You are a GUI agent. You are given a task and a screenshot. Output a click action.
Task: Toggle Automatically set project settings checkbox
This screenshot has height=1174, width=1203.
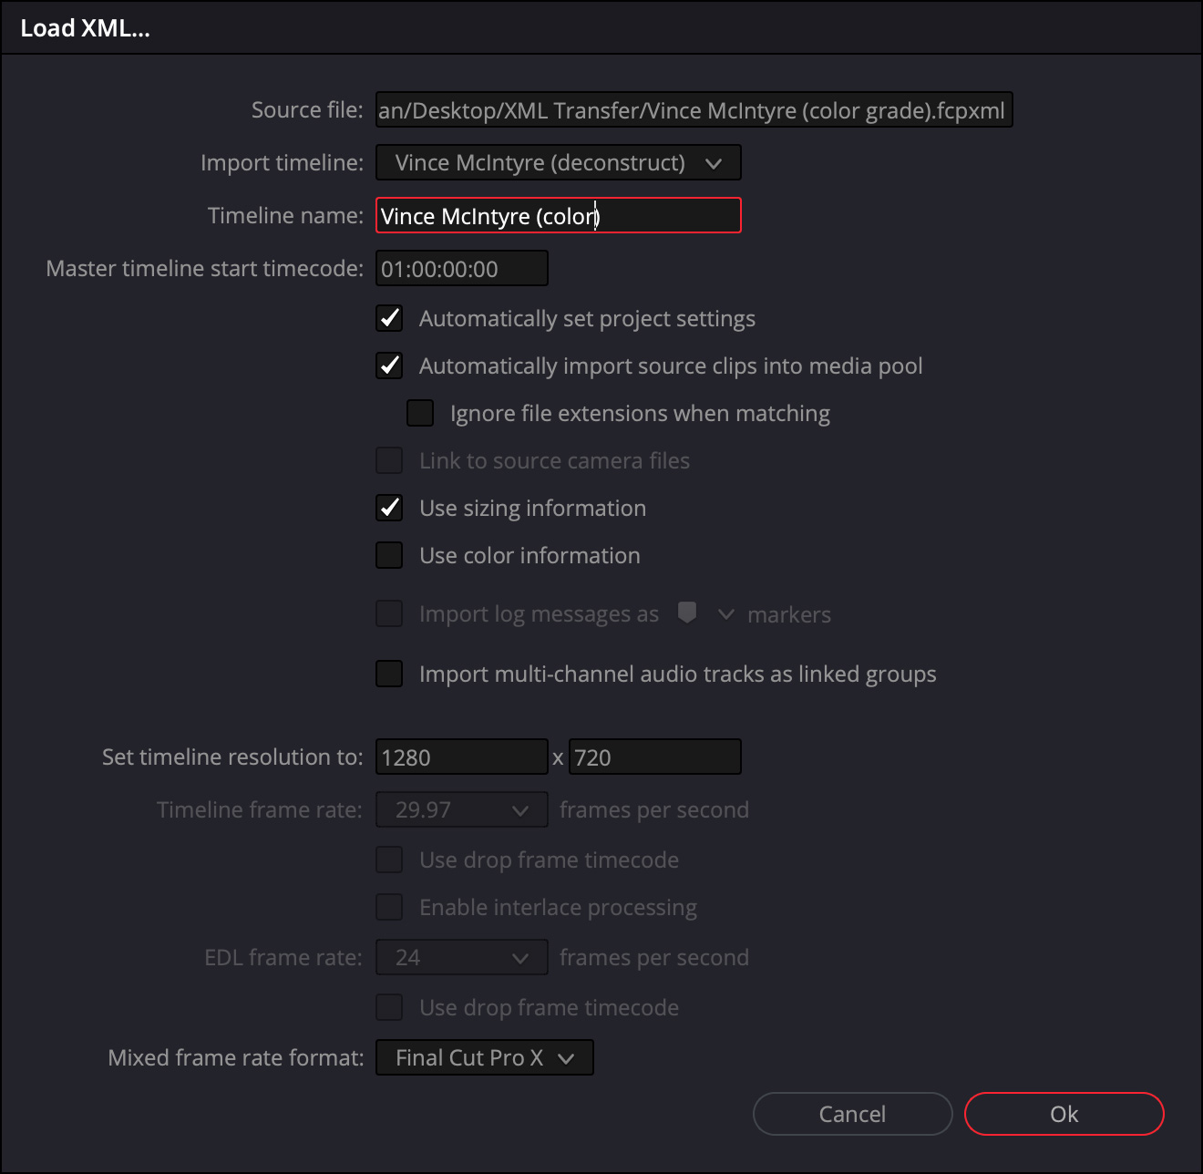[x=389, y=318]
